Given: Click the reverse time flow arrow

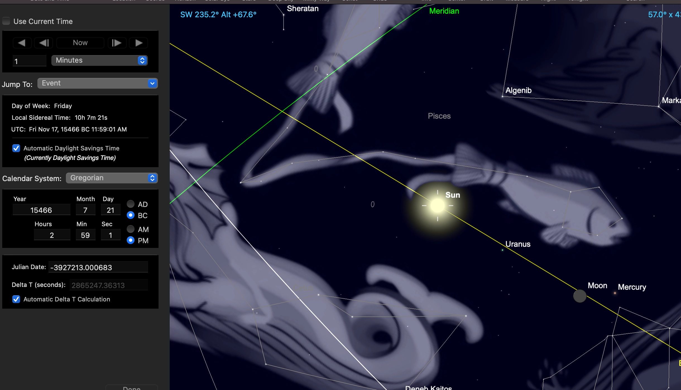Looking at the screenshot, I should (22, 43).
